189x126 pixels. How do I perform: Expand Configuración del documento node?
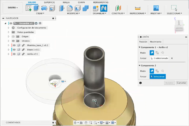pyautogui.click(x=9, y=28)
